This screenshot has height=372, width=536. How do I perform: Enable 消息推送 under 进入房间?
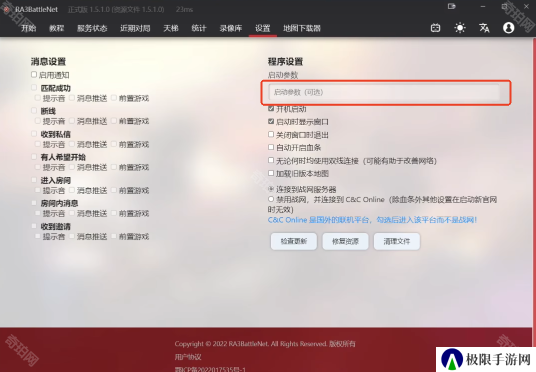pyautogui.click(x=72, y=190)
